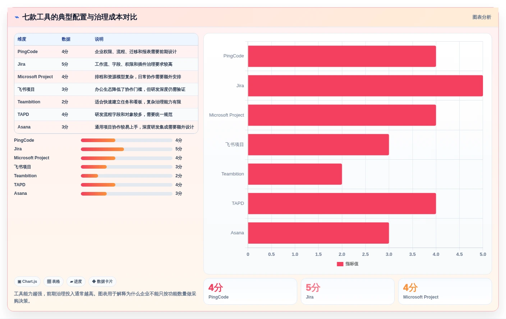Click the Teambition label on chart axis
Viewport: 506px width, 319px height.
tap(233, 174)
